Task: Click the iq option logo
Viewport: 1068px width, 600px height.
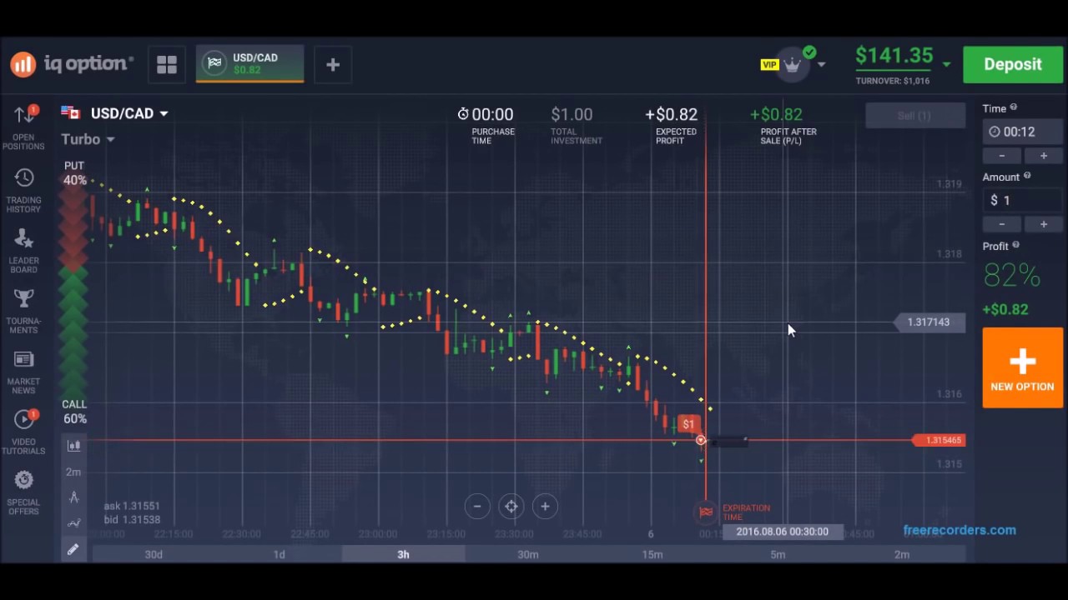Action: (x=72, y=64)
